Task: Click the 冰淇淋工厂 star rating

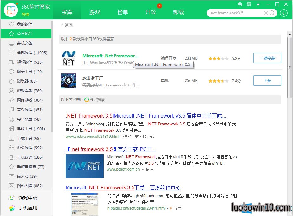Action: (x=218, y=81)
